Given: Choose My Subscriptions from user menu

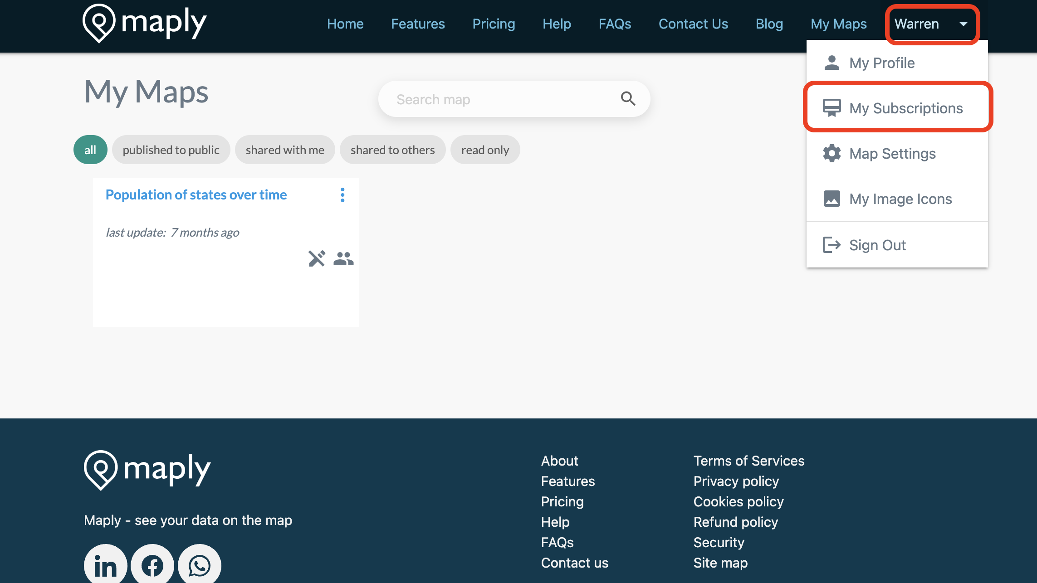Looking at the screenshot, I should click(897, 108).
